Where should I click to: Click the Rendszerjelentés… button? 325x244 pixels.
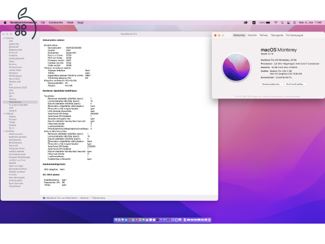pos(272,84)
